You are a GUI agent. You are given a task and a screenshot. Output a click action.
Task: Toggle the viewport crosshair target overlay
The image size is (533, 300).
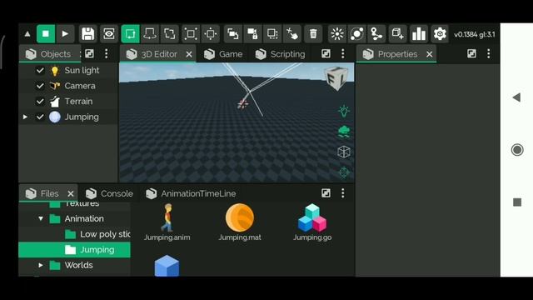[344, 172]
